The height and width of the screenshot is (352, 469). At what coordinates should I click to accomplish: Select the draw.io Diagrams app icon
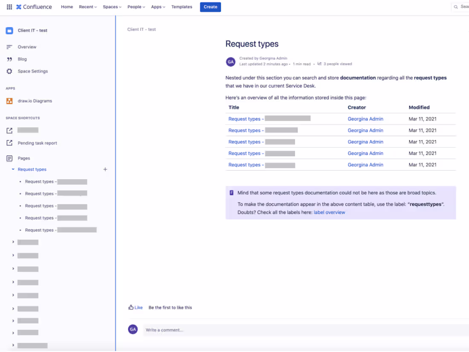(x=10, y=101)
